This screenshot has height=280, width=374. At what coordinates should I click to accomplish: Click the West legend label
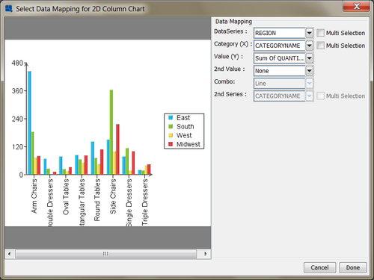pyautogui.click(x=184, y=135)
